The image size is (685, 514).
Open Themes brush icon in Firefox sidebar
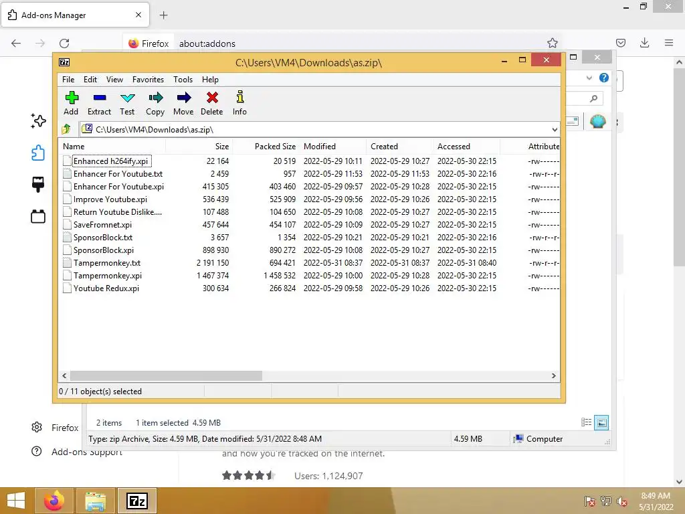pos(38,185)
